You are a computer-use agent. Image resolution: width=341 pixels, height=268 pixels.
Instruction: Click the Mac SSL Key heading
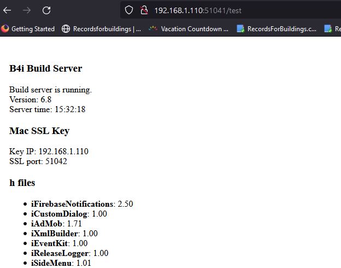[39, 131]
